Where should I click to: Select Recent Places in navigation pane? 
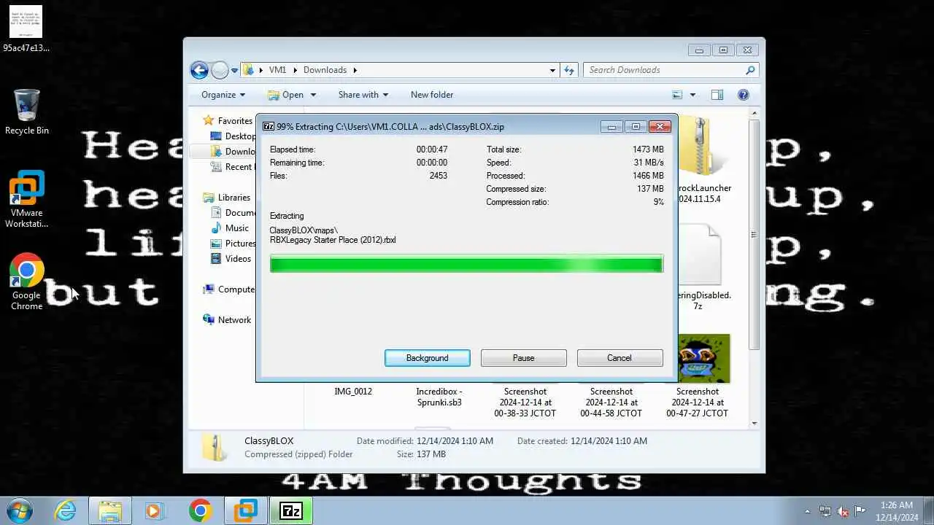click(232, 167)
